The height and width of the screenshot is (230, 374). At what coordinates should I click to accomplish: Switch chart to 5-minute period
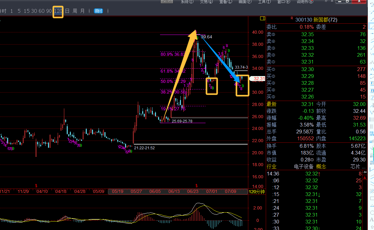[x=19, y=11]
